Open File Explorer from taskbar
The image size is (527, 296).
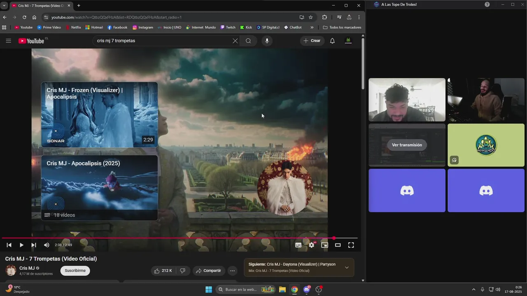(x=282, y=289)
